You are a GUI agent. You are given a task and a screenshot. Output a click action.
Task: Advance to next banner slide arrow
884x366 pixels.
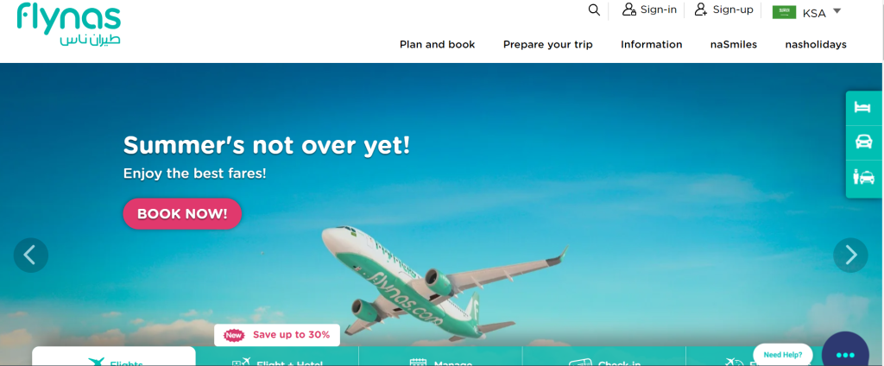pyautogui.click(x=850, y=255)
